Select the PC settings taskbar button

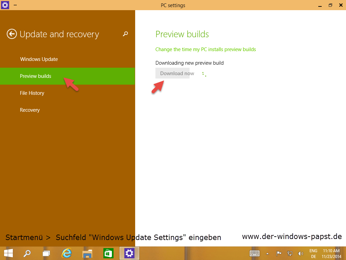click(x=129, y=253)
